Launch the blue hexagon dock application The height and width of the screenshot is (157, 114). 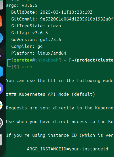coord(1,72)
